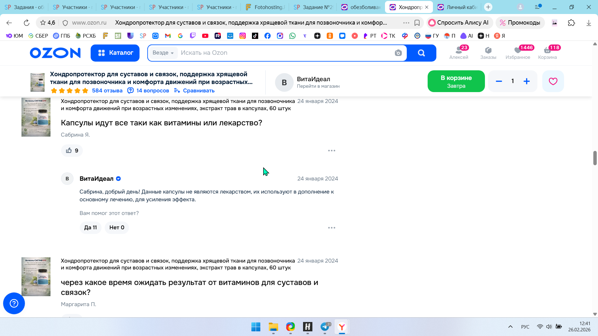
Task: Click the blue magnifier search button
Action: pyautogui.click(x=421, y=53)
